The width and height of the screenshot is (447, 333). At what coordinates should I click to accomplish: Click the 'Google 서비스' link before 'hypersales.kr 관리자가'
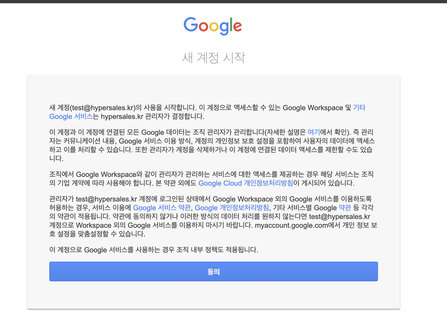pyautogui.click(x=71, y=116)
